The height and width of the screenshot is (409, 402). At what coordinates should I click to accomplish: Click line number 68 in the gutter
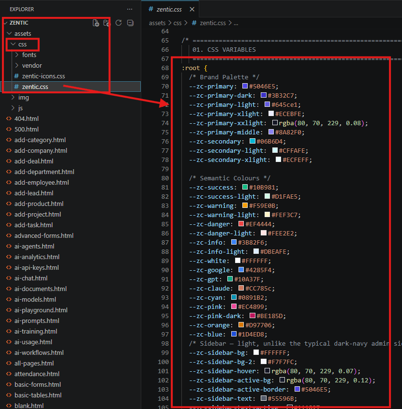pos(165,68)
